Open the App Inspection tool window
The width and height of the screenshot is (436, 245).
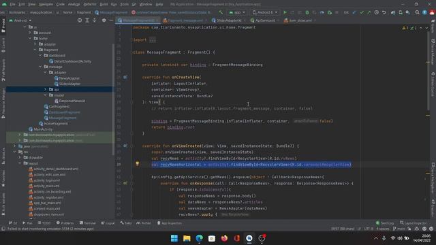coord(170,223)
